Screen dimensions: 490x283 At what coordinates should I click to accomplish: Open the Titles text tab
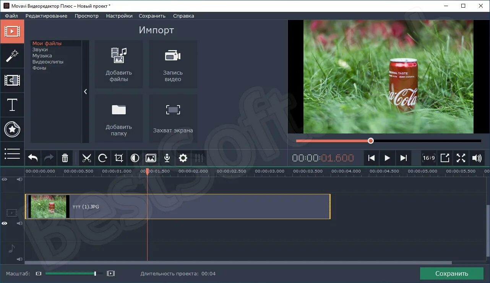(x=12, y=105)
